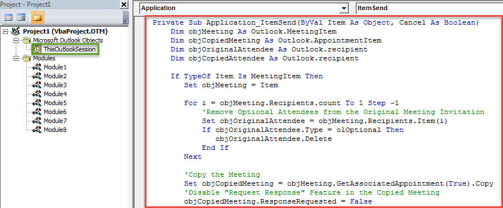The image size is (503, 208).
Task: Click the Module3 module icon
Action: click(x=37, y=85)
